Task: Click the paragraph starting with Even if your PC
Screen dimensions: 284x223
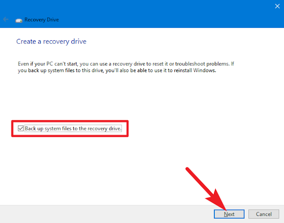Action: (x=126, y=67)
